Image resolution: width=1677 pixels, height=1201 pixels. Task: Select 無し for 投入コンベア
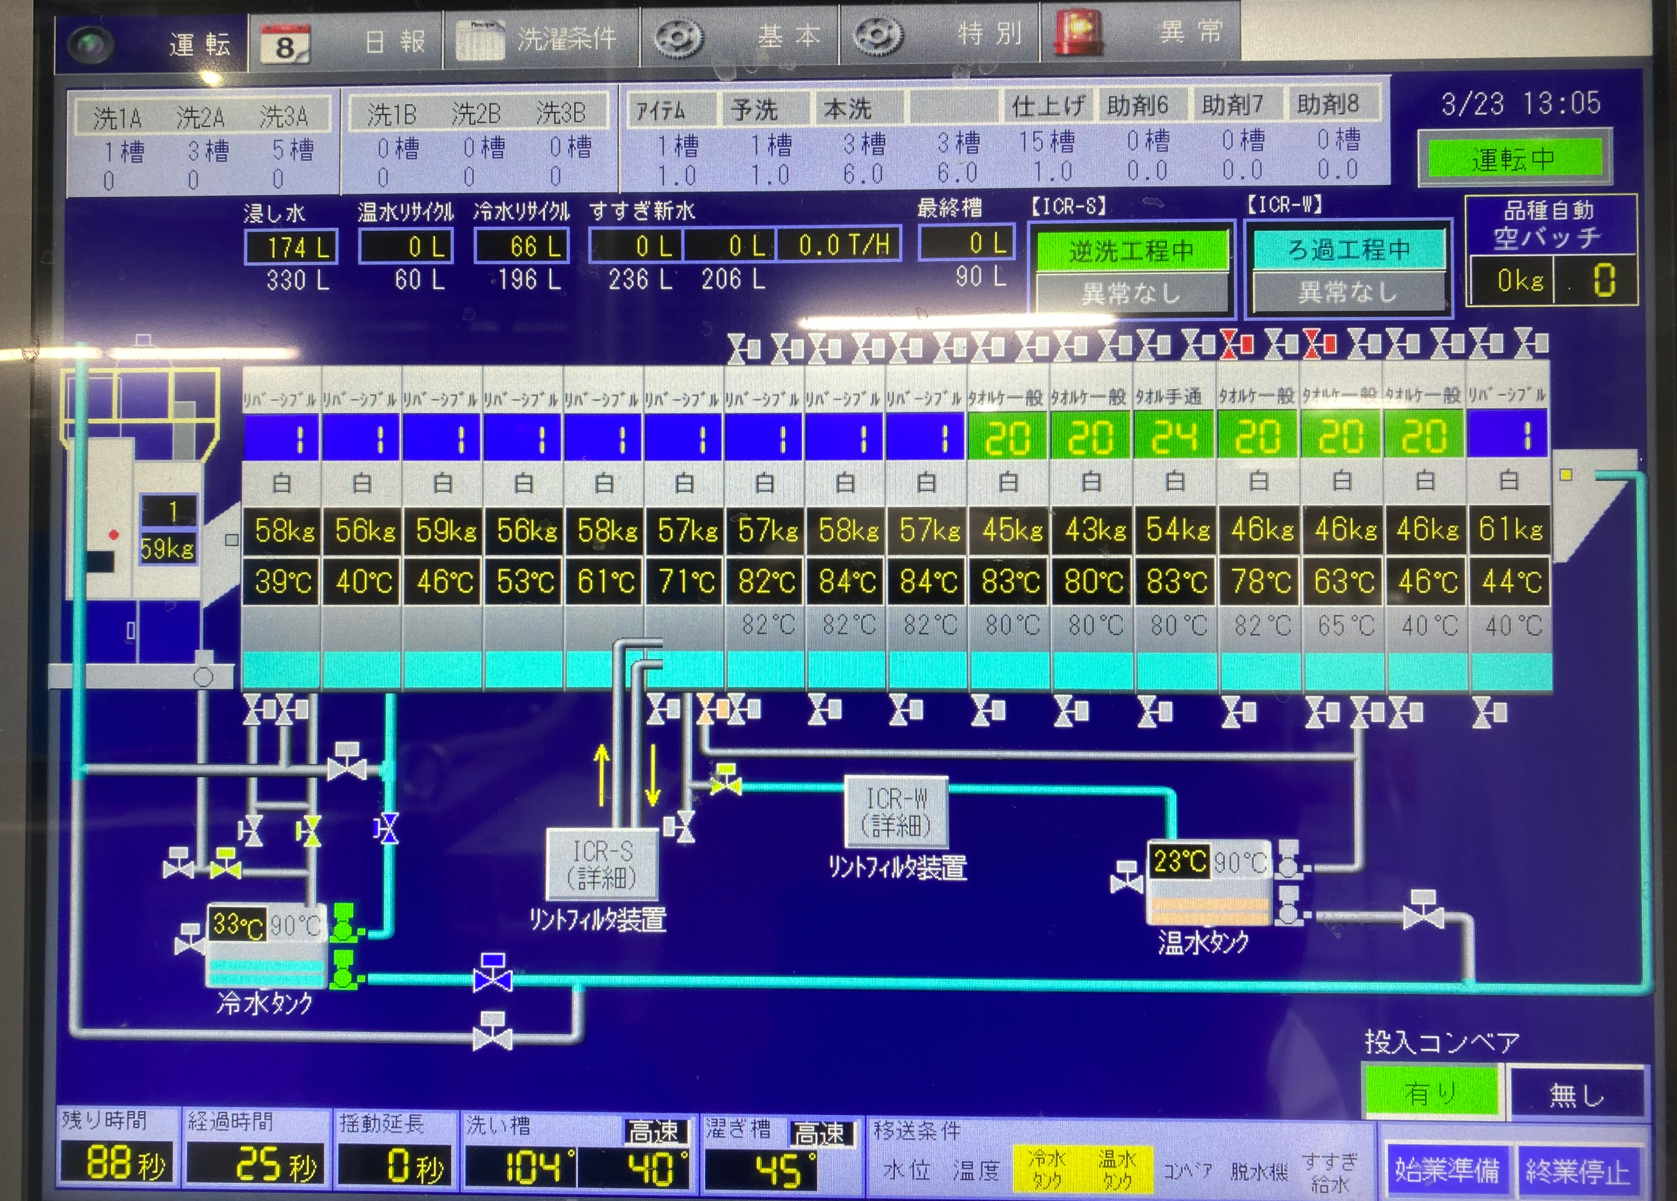click(1577, 1093)
